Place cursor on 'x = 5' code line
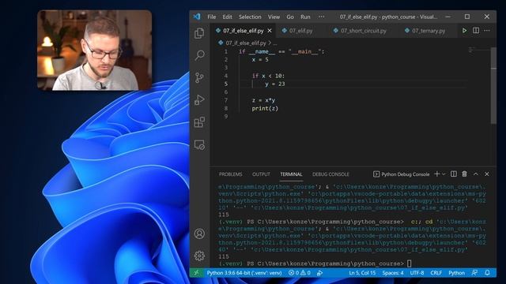Image resolution: width=506 pixels, height=284 pixels. coord(260,60)
